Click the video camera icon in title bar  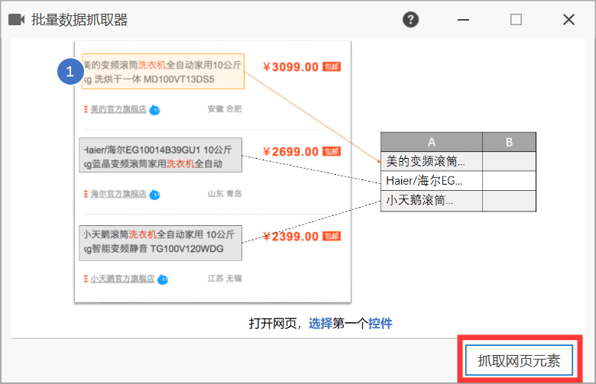(x=16, y=19)
